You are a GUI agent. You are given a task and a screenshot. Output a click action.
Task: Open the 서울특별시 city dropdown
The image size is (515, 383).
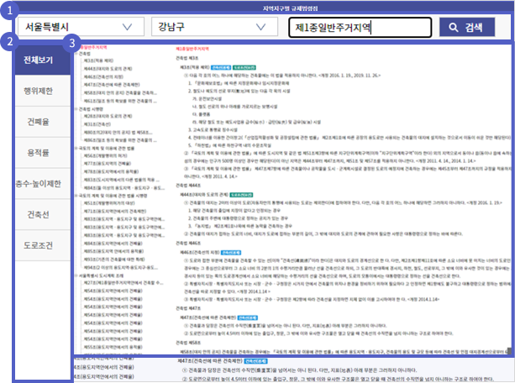coord(79,27)
